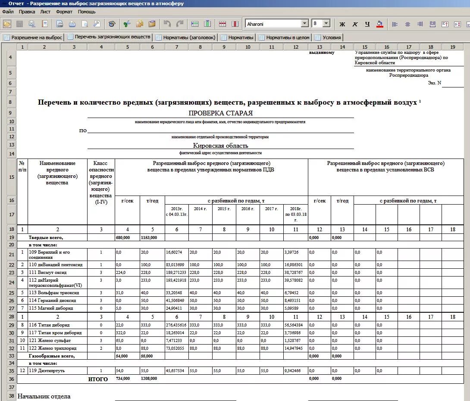The image size is (470, 401).
Task: Click the notebook document icon in toolbar
Action: point(44,24)
